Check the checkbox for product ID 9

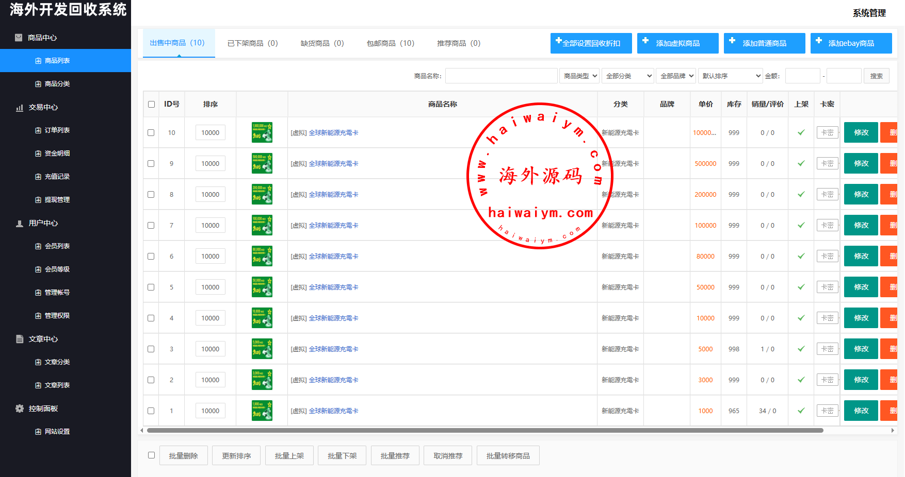pos(151,163)
